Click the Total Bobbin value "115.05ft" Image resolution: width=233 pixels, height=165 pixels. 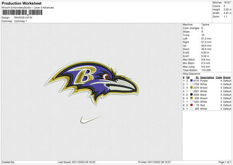click(206, 70)
